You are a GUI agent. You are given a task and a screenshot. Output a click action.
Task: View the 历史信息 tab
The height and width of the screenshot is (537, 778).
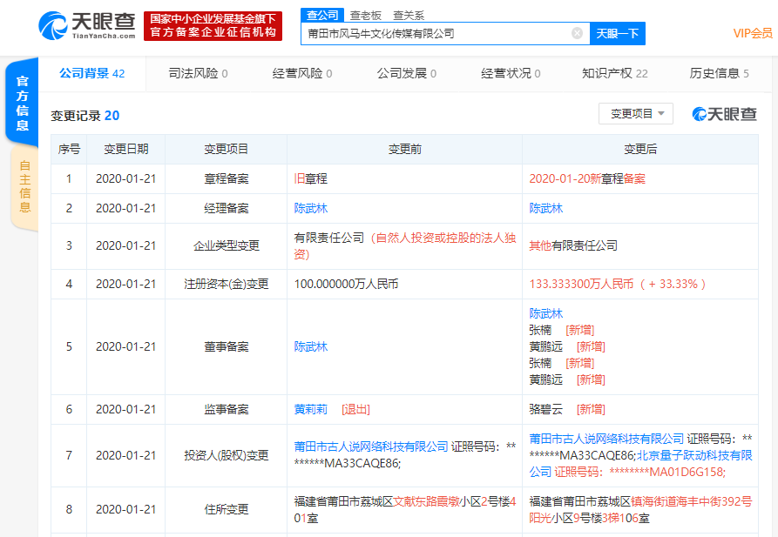711,74
